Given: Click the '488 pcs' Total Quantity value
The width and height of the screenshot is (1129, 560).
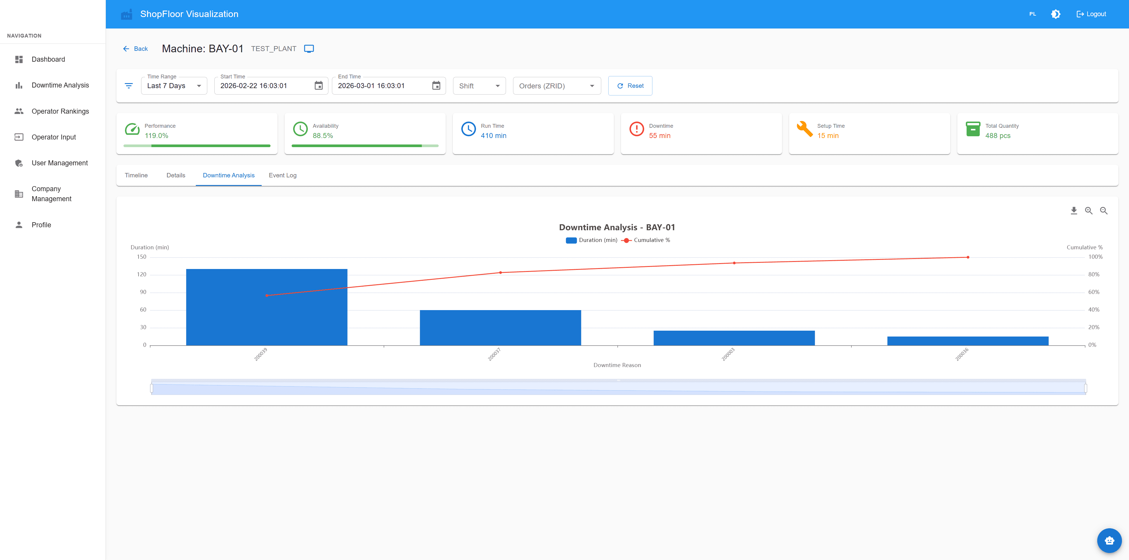Looking at the screenshot, I should tap(998, 136).
